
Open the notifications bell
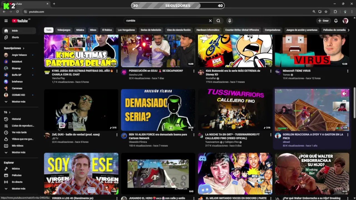336,21
